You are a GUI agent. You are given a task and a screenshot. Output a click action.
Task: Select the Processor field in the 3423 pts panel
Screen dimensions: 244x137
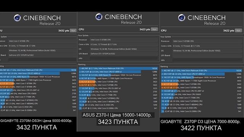point(124,40)
